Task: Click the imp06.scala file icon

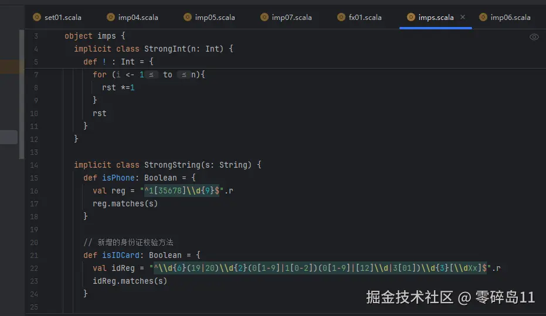Action: click(483, 18)
